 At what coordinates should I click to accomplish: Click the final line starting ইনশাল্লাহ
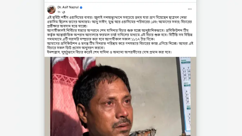click(109, 52)
